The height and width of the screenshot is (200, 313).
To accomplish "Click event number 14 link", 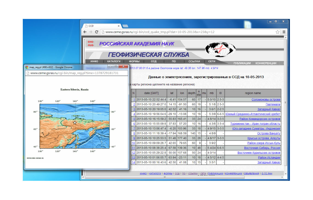I will (x=133, y=162).
